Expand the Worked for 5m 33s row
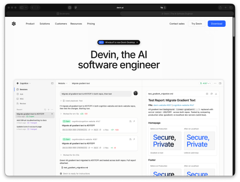240x182 pixels. coord(70,155)
